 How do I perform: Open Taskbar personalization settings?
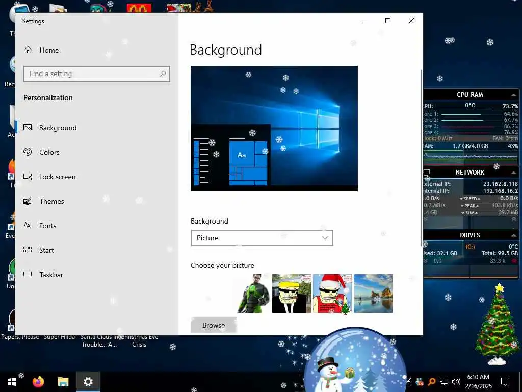43,275
